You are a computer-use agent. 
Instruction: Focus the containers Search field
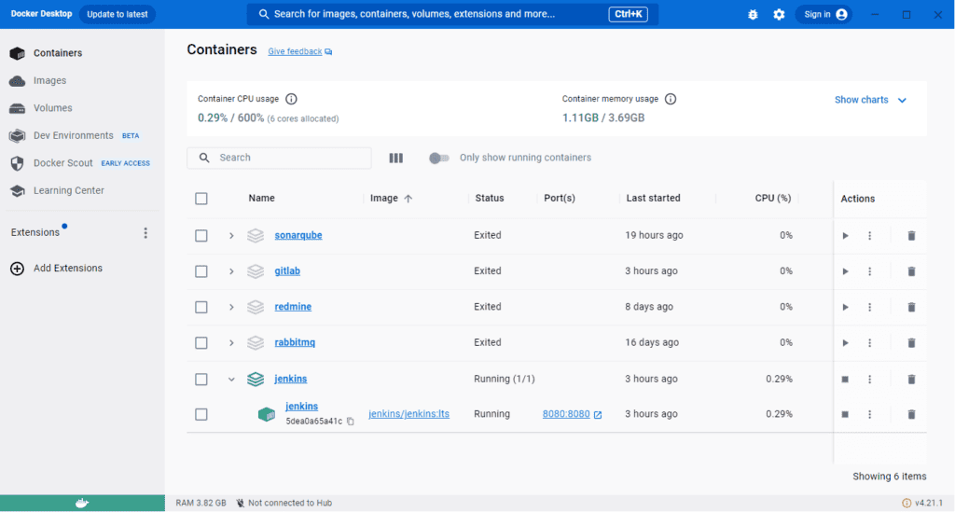pos(279,158)
